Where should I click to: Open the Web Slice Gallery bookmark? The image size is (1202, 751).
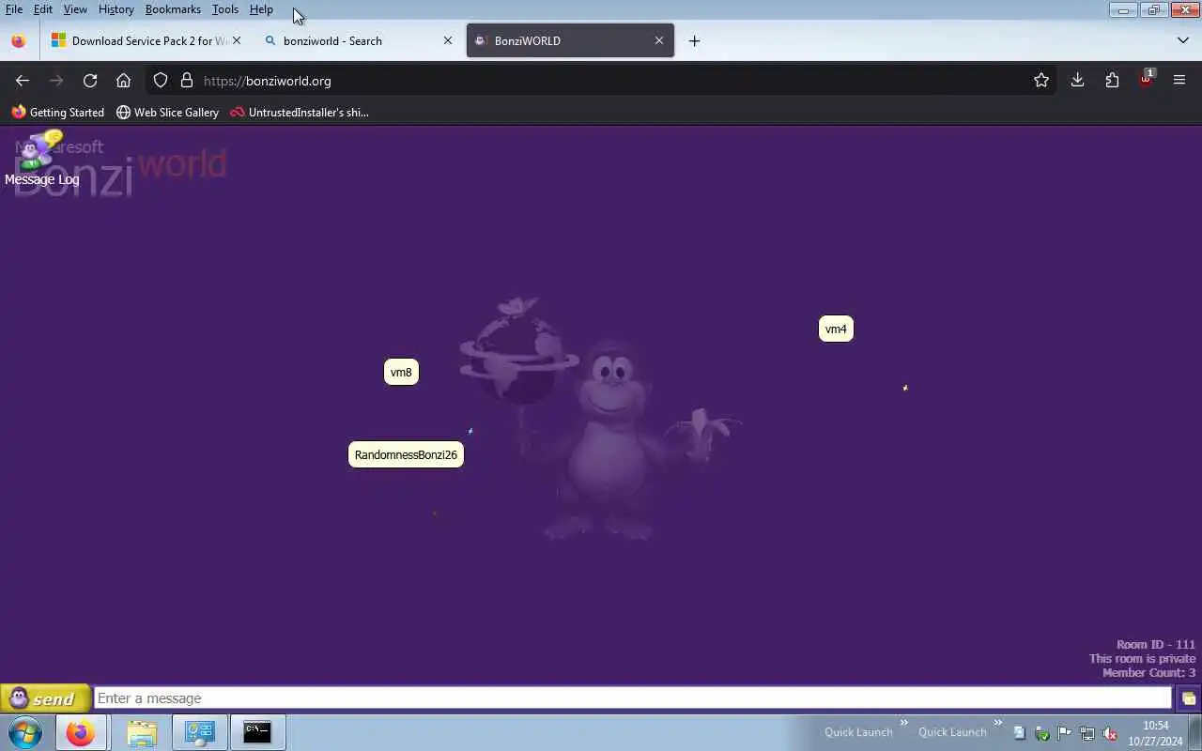click(x=167, y=112)
